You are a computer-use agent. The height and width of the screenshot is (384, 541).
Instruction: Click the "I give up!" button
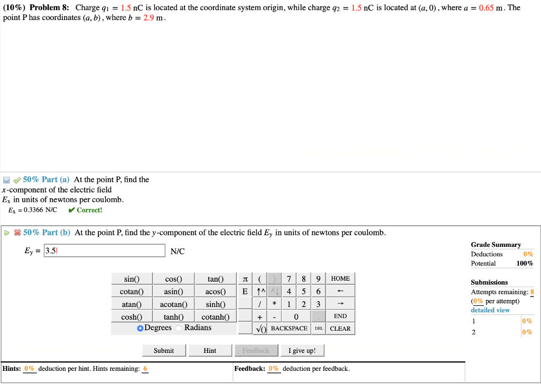click(x=302, y=350)
